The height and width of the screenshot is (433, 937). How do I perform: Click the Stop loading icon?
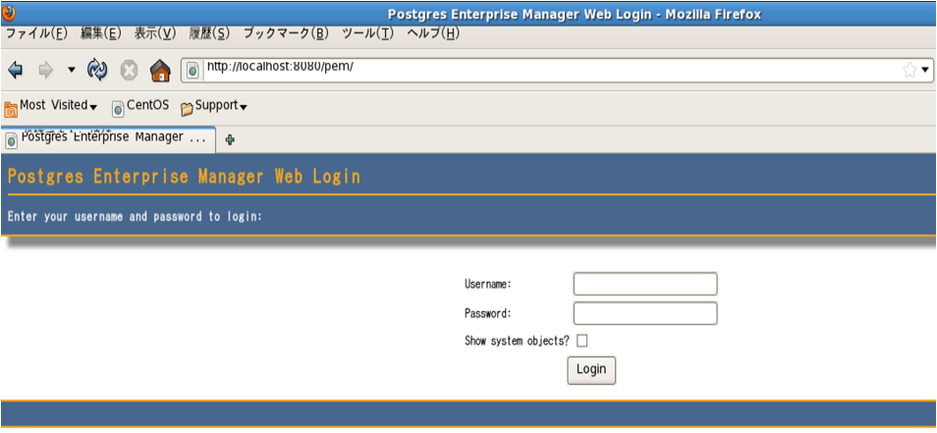[129, 71]
